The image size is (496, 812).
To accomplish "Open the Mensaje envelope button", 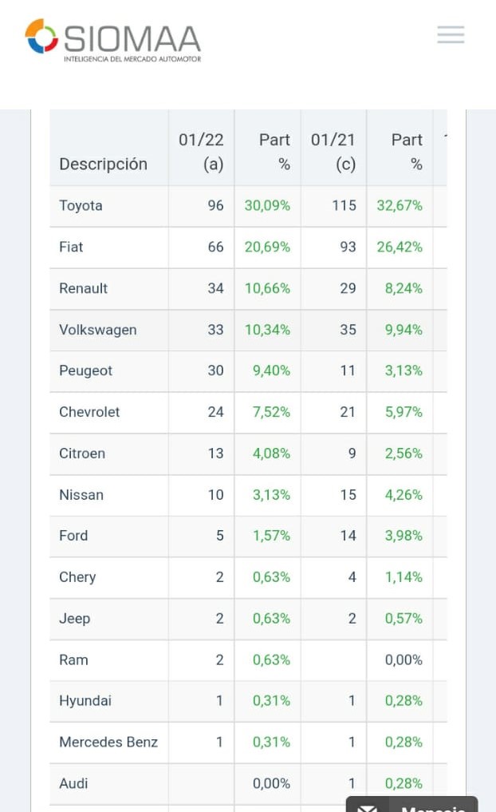I will click(x=411, y=805).
